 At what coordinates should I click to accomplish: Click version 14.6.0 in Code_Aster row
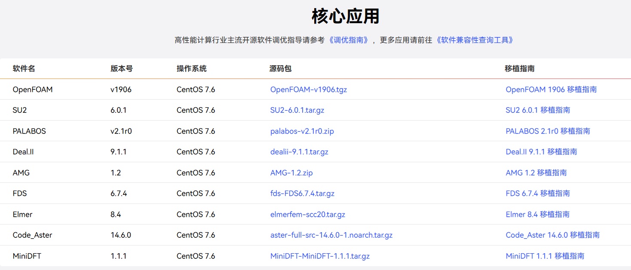coord(121,235)
